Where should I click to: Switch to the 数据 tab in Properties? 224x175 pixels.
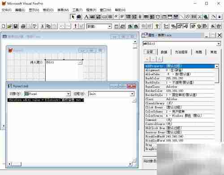click(x=164, y=52)
